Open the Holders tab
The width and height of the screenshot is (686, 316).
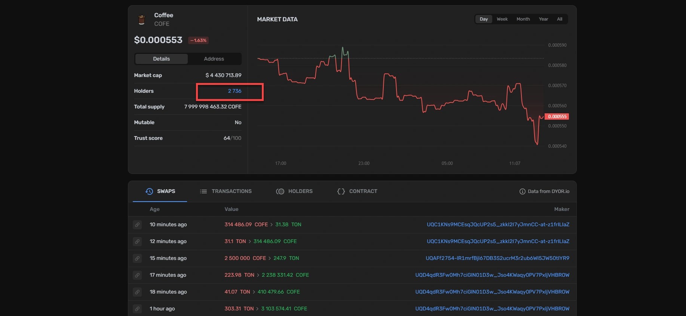(x=294, y=191)
